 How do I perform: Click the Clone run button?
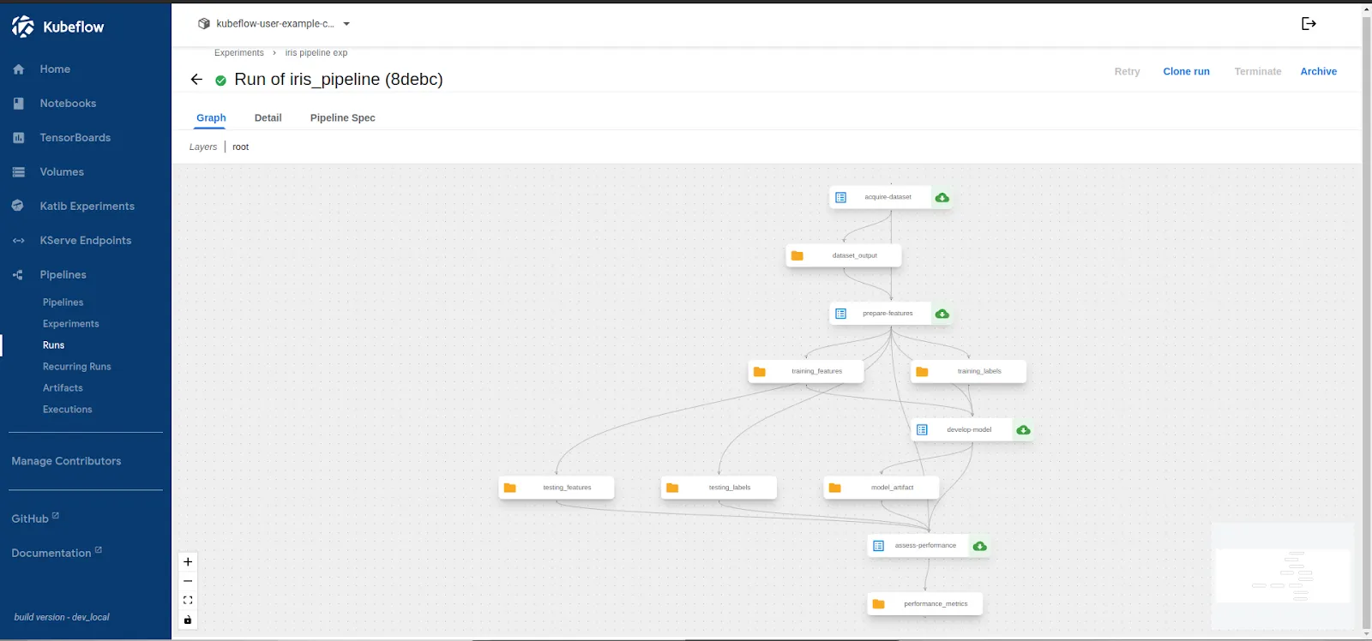pos(1186,72)
